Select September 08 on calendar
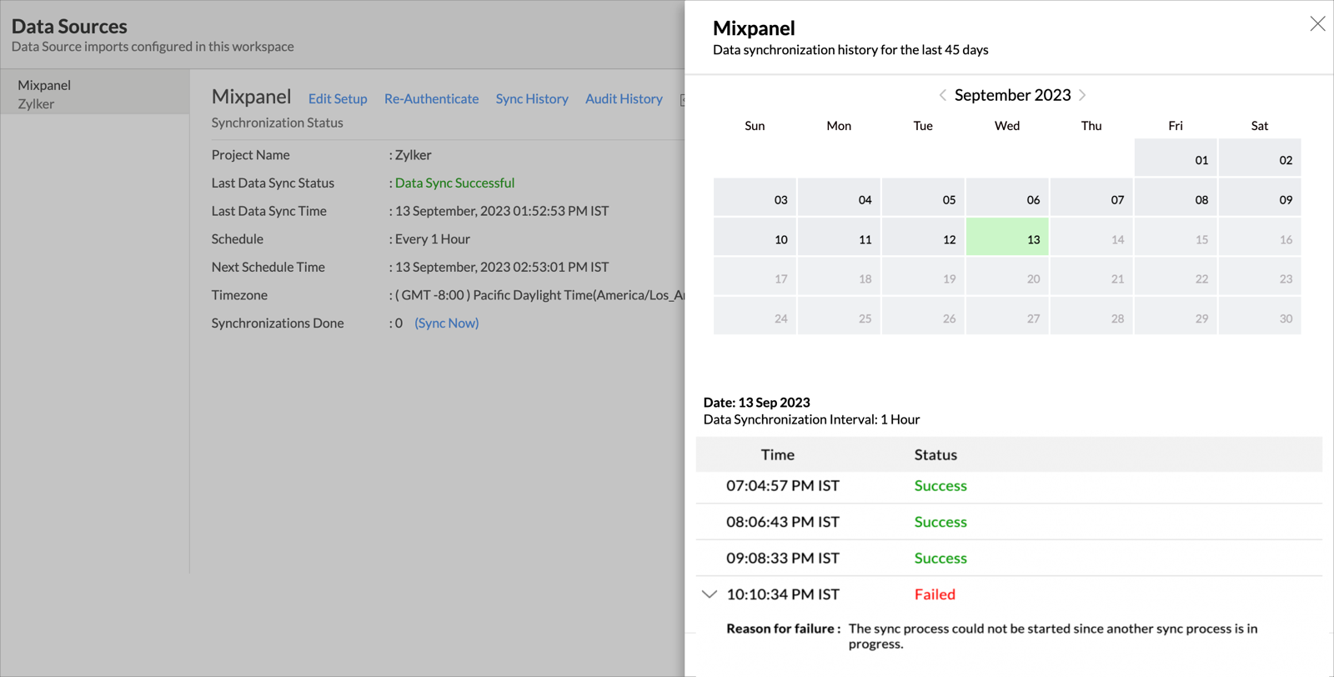The height and width of the screenshot is (677, 1334). point(1176,198)
